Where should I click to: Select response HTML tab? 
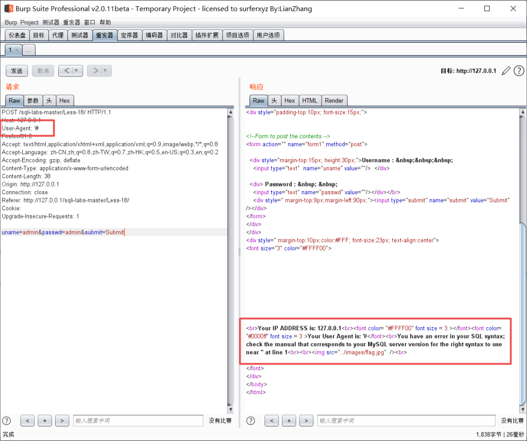tap(309, 100)
